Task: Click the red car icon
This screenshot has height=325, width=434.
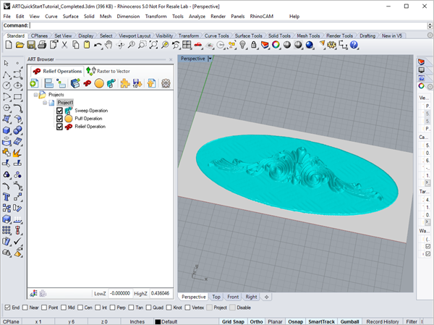Action: click(x=198, y=45)
